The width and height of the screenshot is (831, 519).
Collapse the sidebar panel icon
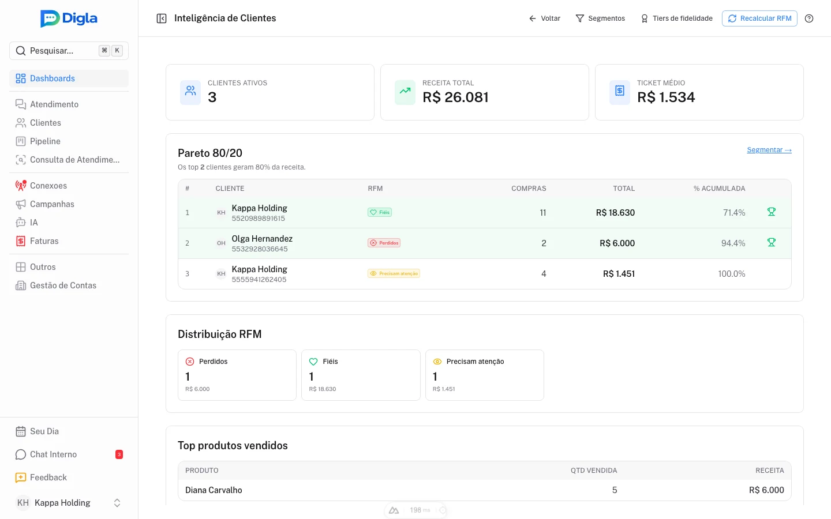click(x=162, y=18)
